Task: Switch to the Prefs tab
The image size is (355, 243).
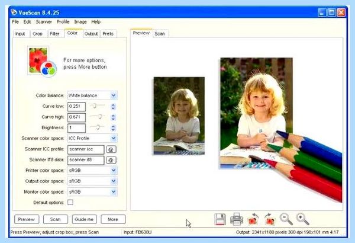Action: [108, 34]
